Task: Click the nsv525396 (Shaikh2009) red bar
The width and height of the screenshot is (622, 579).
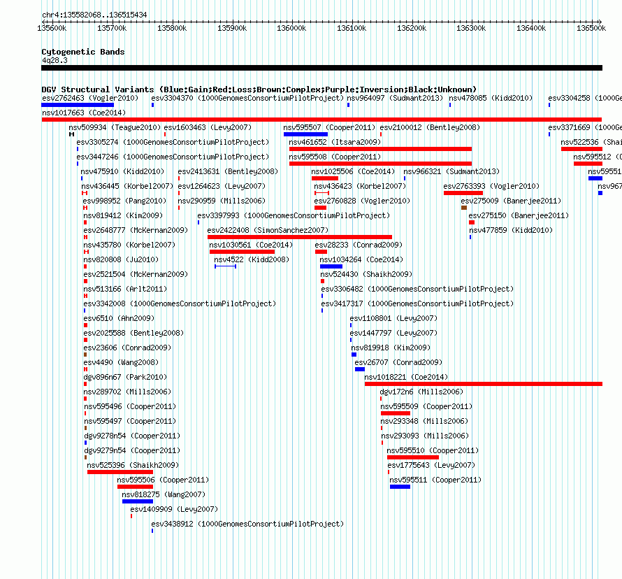Action: (120, 472)
